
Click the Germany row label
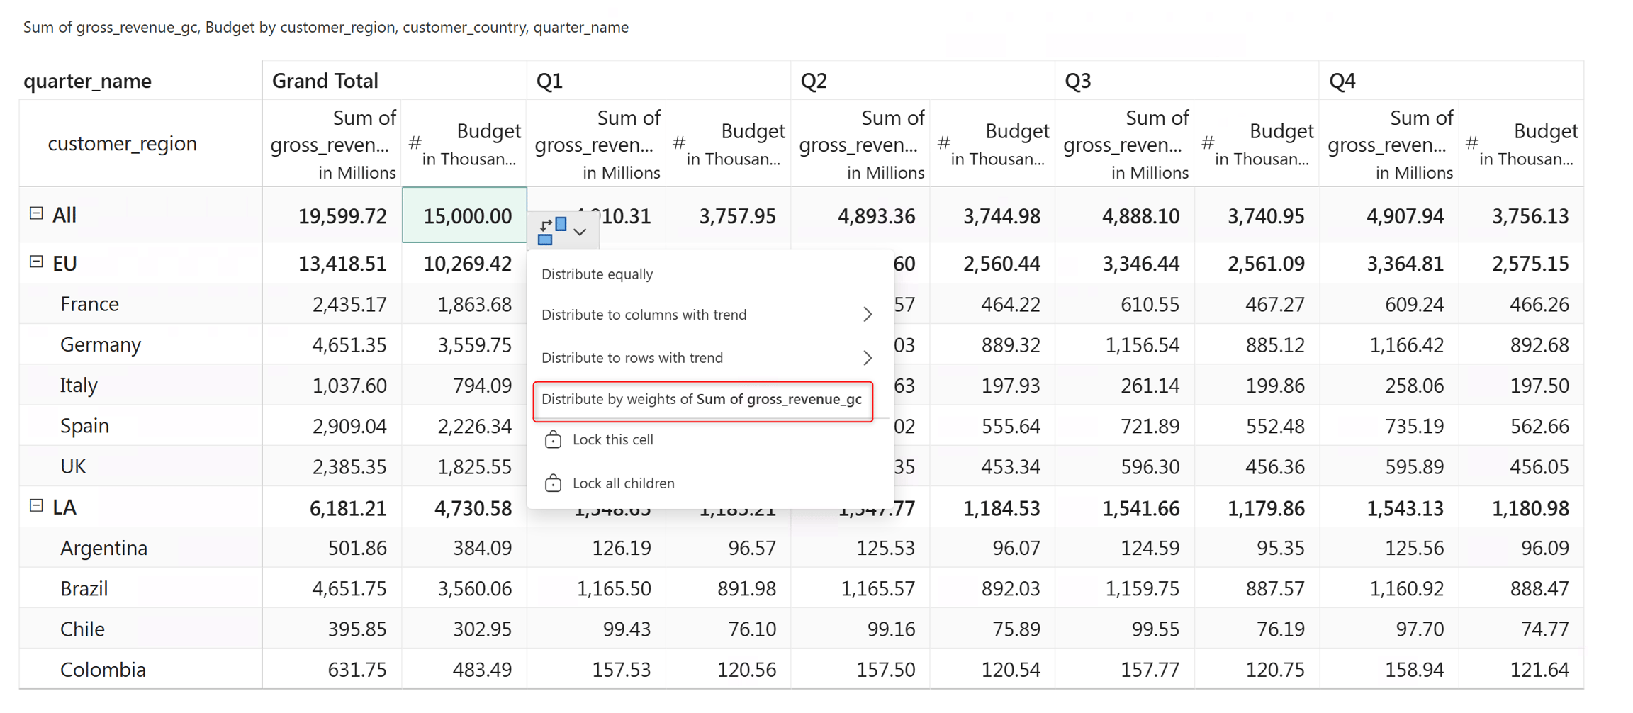[101, 344]
